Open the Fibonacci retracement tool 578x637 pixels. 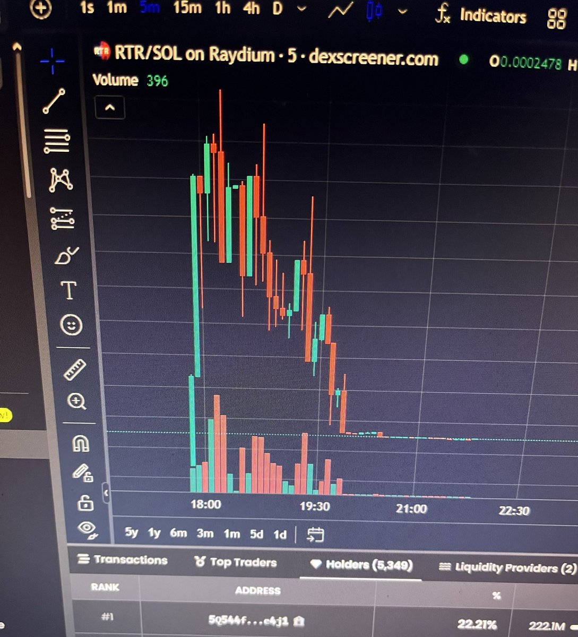coord(57,141)
